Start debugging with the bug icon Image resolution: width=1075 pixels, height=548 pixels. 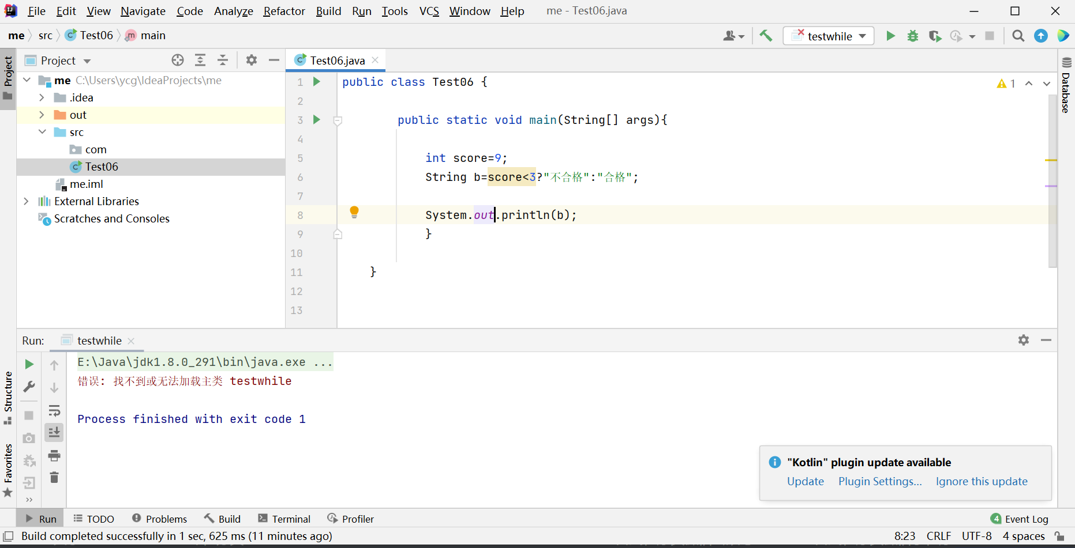point(913,36)
